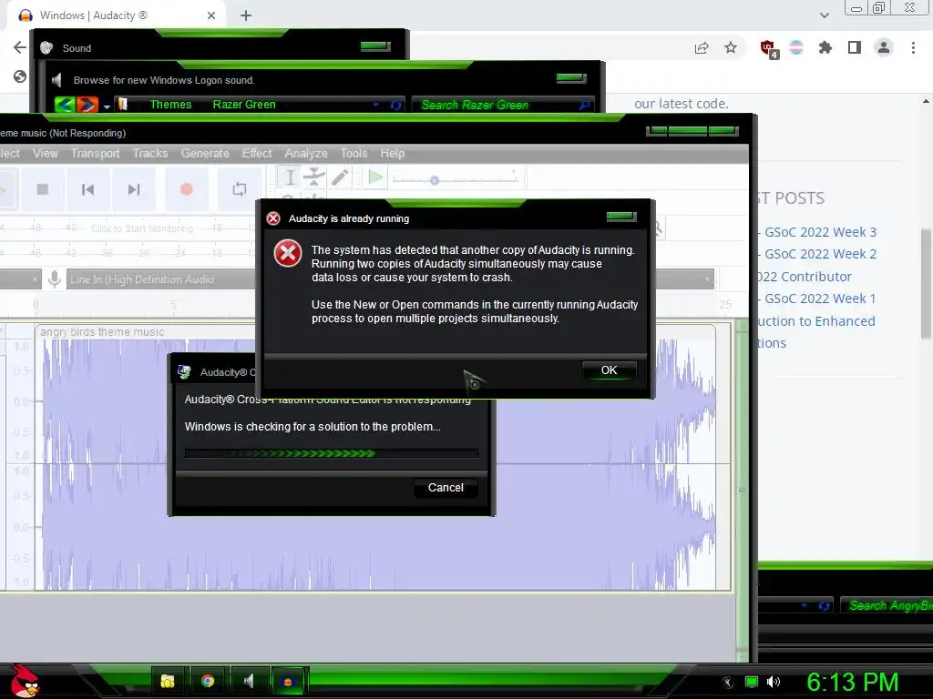Select the Envelope tool in Audacity
Viewport: 933px width, 699px height.
[x=314, y=177]
